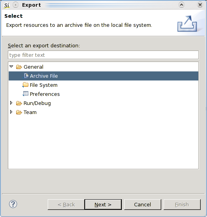Expand the Team category
207x217 pixels.
tap(11, 112)
